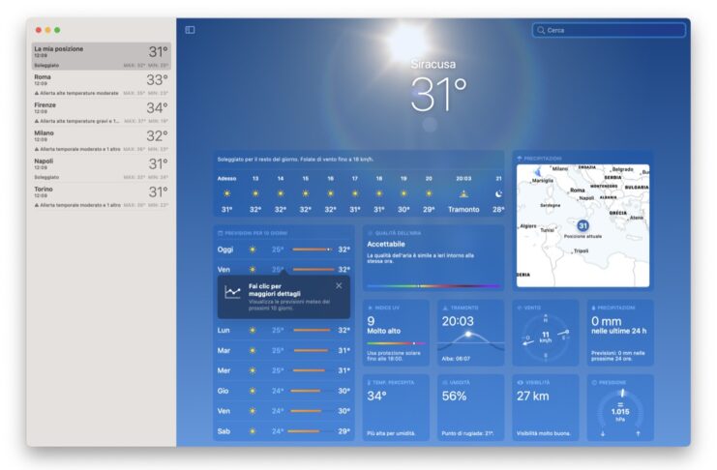The width and height of the screenshot is (717, 470).
Task: Open the Temp. percepita 34° card
Action: tap(396, 408)
